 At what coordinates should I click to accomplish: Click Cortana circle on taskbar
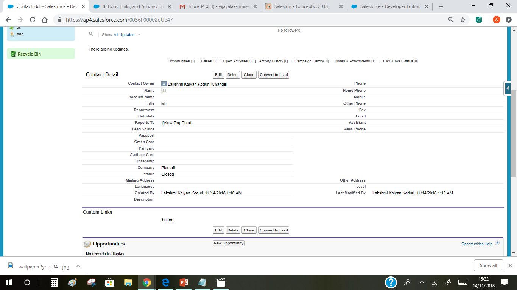click(x=27, y=282)
